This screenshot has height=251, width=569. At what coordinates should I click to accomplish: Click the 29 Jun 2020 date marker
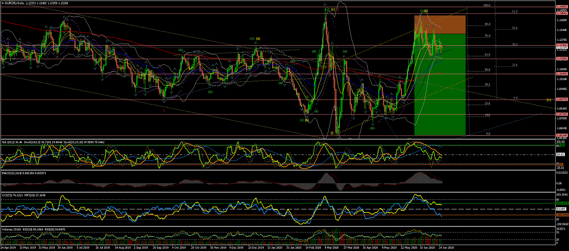[446, 247]
